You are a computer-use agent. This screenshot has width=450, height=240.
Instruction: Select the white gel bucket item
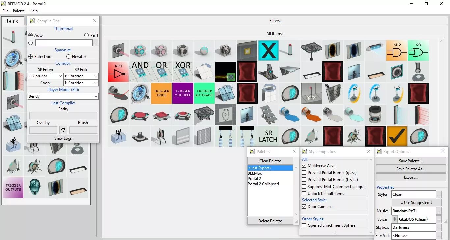332,115
